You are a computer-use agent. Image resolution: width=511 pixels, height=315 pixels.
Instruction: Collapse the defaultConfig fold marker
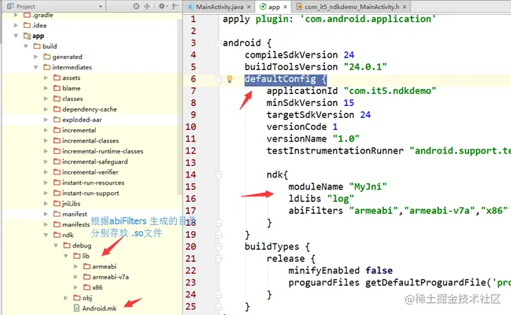219,79
